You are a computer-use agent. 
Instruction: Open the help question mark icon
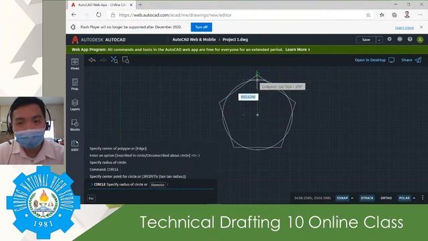point(410,39)
